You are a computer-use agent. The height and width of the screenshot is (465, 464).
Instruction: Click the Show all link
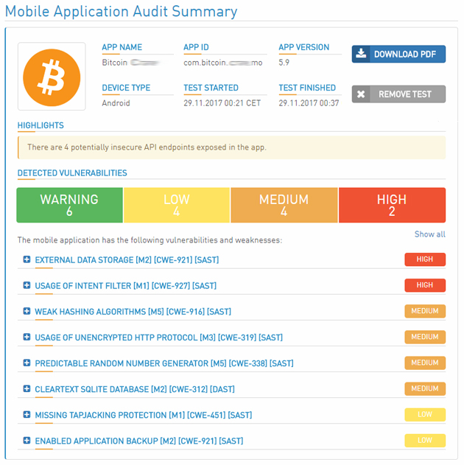tap(429, 234)
